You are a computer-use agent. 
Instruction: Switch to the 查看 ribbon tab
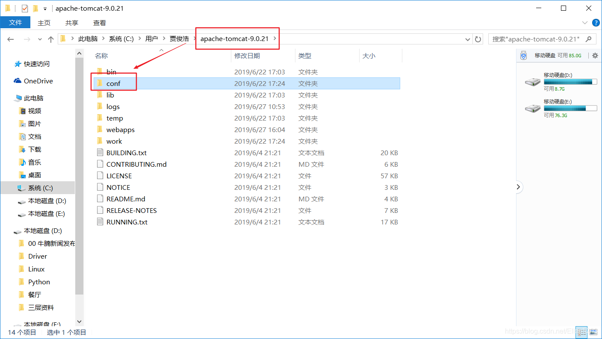[100, 23]
